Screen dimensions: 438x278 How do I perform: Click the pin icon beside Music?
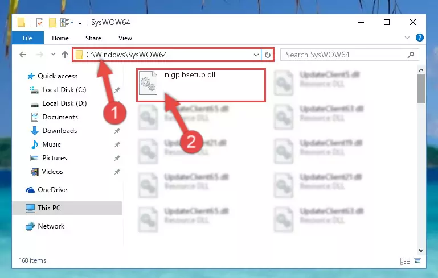point(117,144)
